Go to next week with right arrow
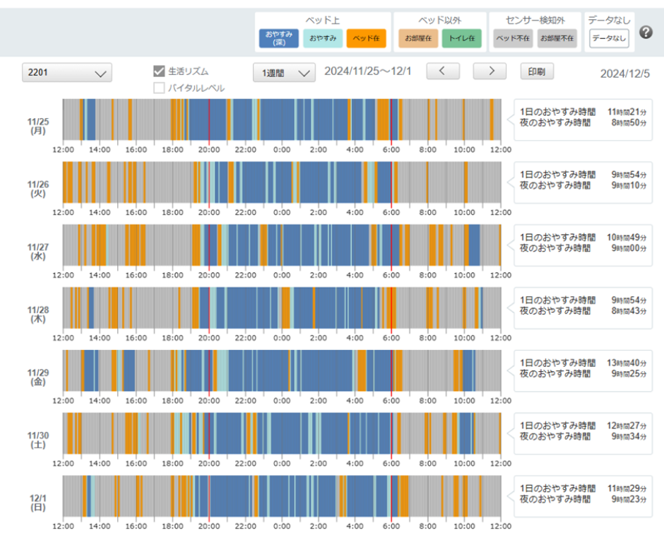This screenshot has height=543, width=664. [489, 71]
